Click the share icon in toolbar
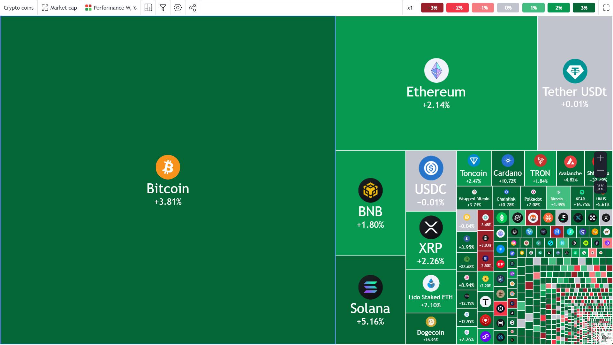Image resolution: width=613 pixels, height=345 pixels. pyautogui.click(x=193, y=8)
